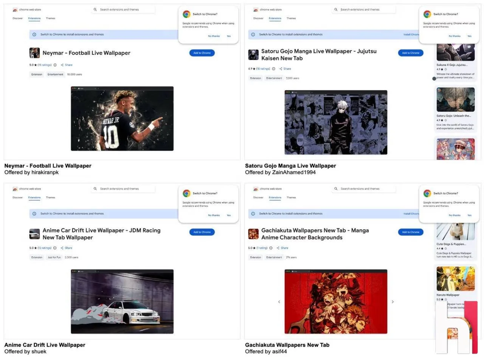Click info icon beside 10 ratings

[55, 248]
